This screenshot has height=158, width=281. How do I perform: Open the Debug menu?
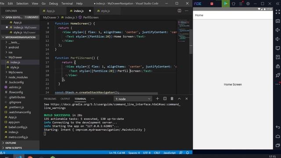coord(54,4)
